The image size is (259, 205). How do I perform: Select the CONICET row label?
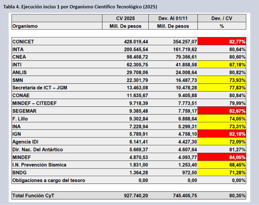(x=23, y=42)
